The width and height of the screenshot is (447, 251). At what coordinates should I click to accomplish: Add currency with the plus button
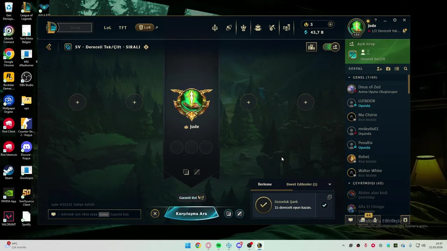pyautogui.click(x=330, y=24)
